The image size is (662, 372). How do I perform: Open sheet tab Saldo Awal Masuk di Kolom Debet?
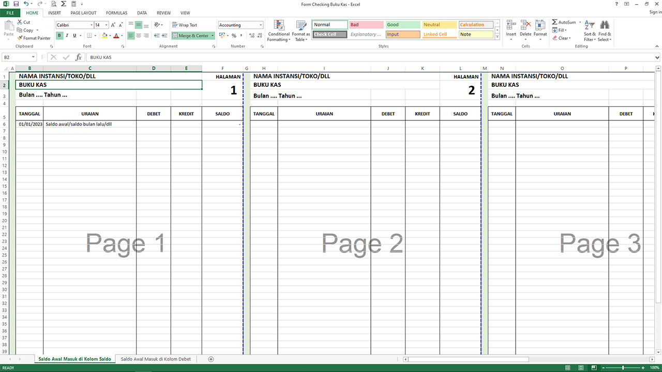(156, 359)
